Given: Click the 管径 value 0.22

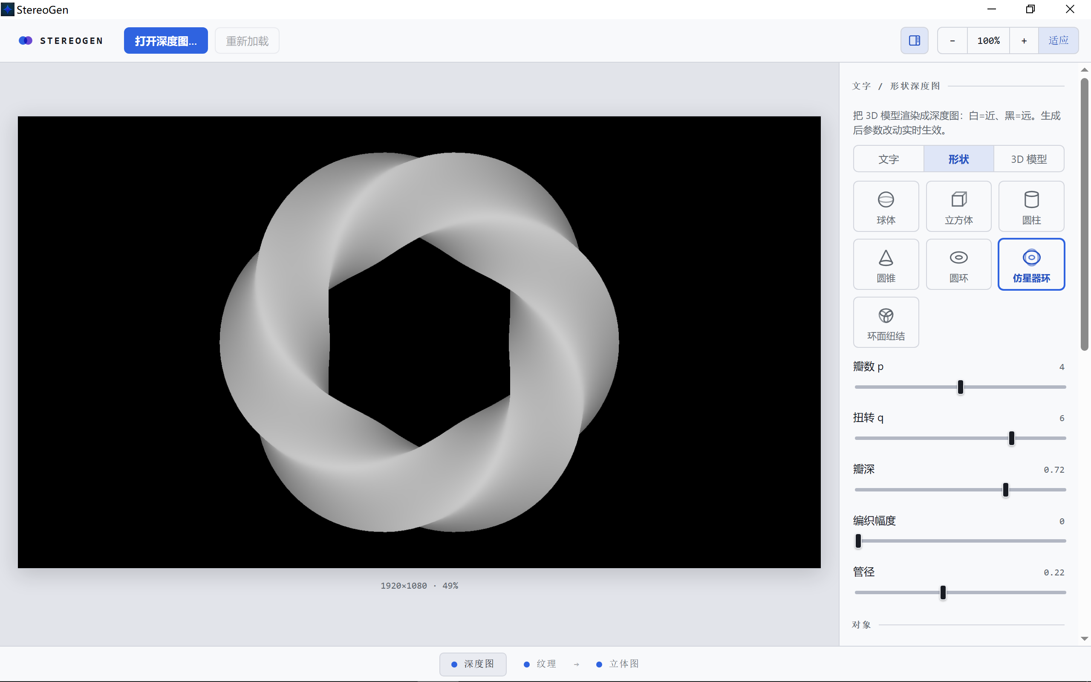Looking at the screenshot, I should tap(1054, 573).
